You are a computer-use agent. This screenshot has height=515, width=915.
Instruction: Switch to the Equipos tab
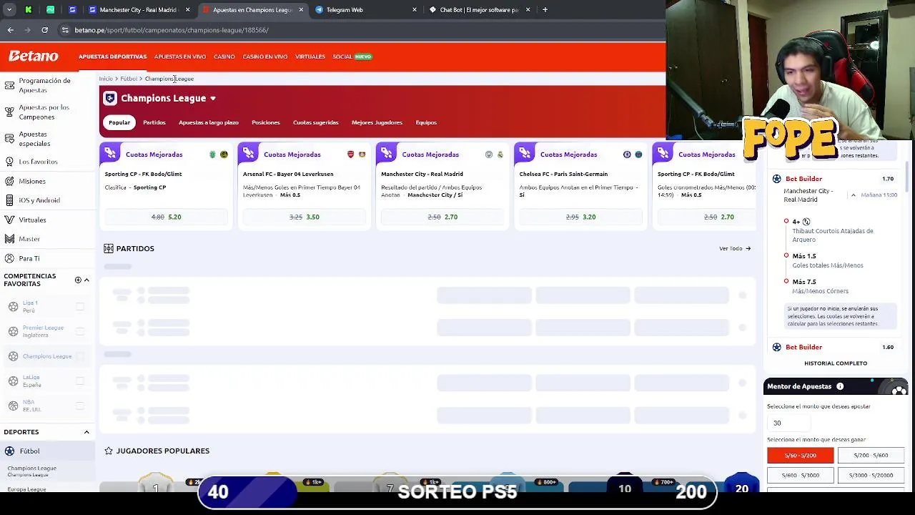[426, 122]
